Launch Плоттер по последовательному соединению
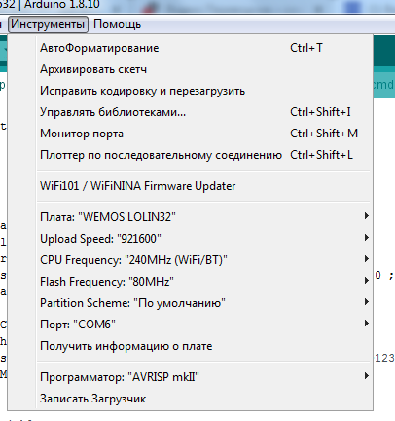 click(x=204, y=155)
